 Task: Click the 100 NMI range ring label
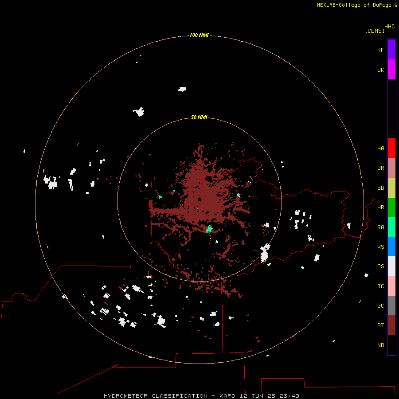click(x=199, y=35)
